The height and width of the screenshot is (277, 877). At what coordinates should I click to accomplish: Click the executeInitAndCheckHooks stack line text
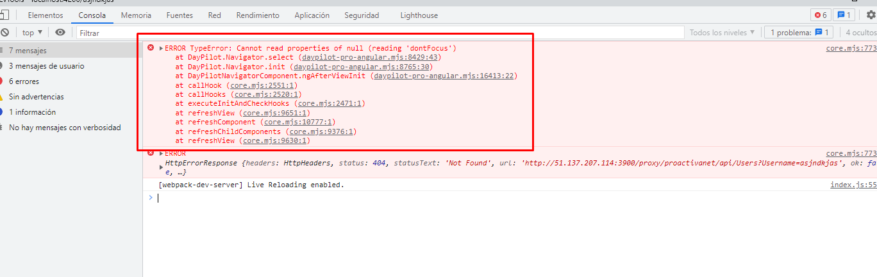[x=238, y=103]
